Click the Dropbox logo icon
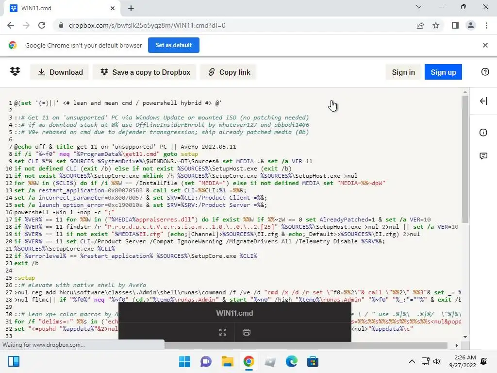 click(x=15, y=72)
